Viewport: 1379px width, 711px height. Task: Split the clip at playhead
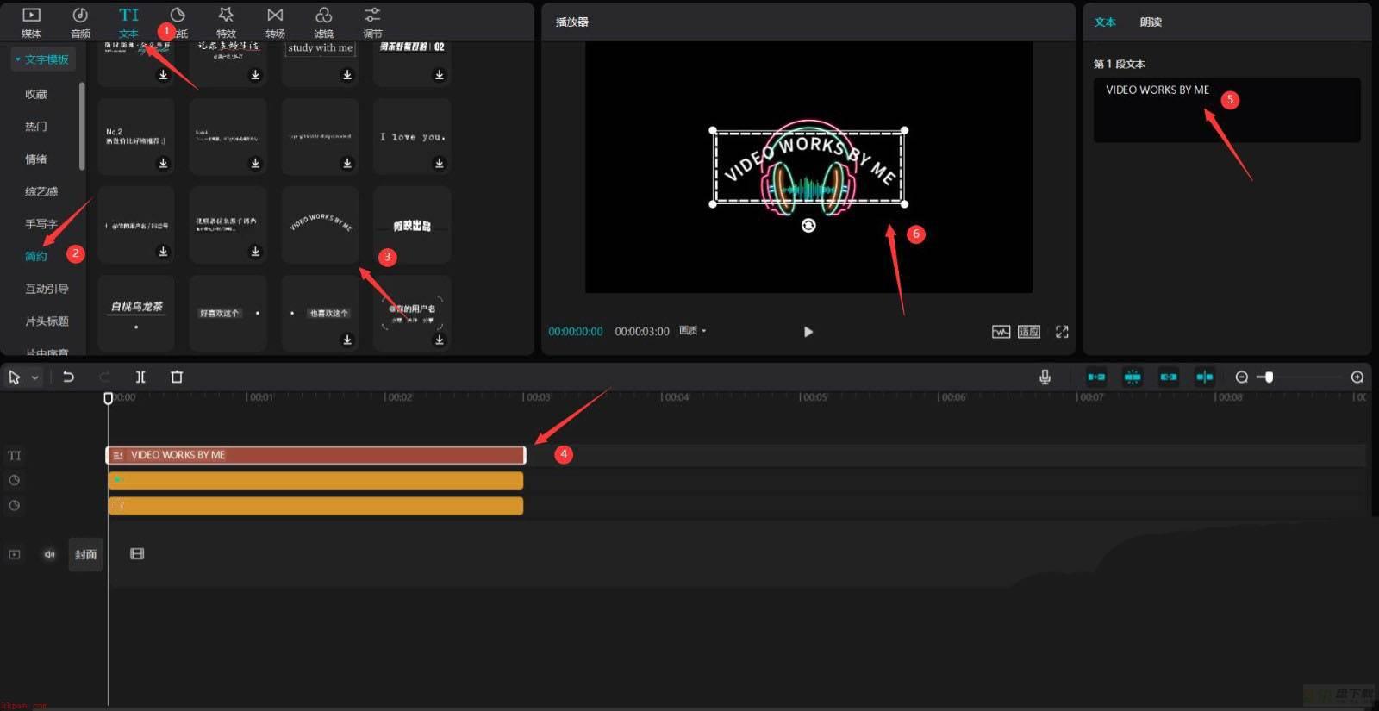140,377
